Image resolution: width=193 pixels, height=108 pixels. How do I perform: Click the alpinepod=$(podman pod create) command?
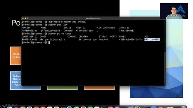tap(67, 22)
